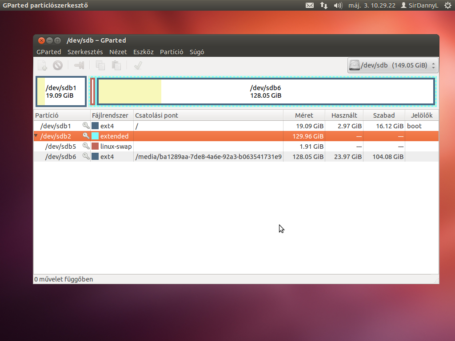Select the /dev/sdb1 block in disk map
Viewport: 455px width, 341px height.
click(x=61, y=91)
